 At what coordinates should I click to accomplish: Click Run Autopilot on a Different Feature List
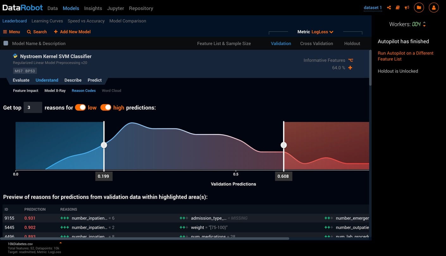(x=406, y=56)
